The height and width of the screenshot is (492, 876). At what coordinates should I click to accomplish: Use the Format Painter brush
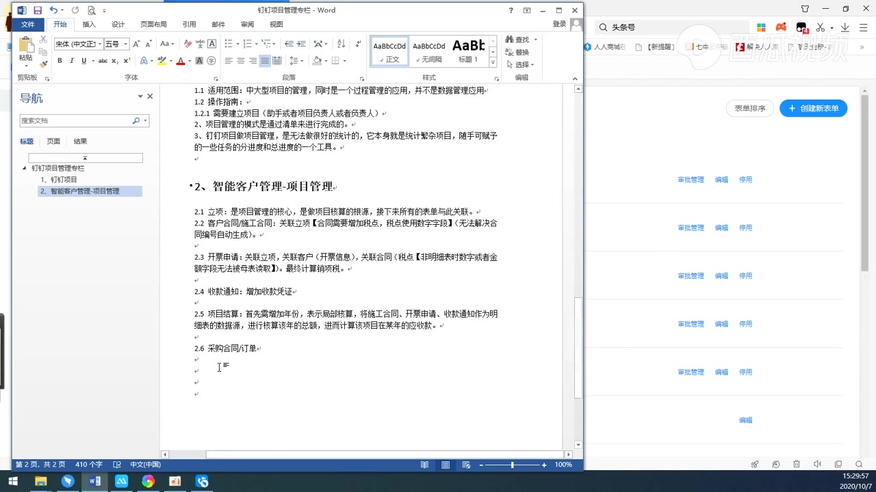click(44, 64)
